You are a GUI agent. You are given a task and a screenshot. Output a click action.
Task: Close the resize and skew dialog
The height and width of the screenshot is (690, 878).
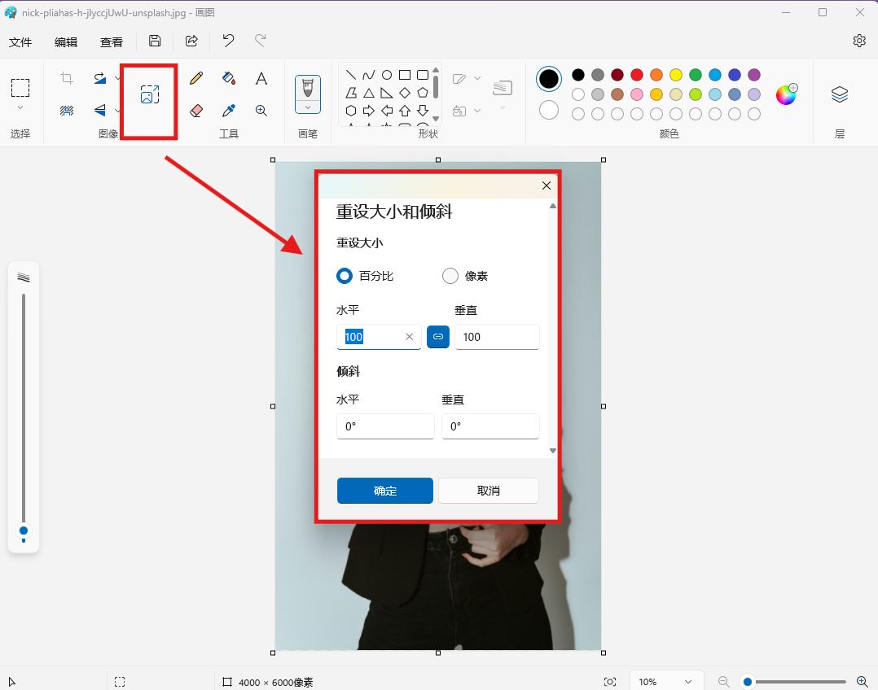click(x=547, y=186)
